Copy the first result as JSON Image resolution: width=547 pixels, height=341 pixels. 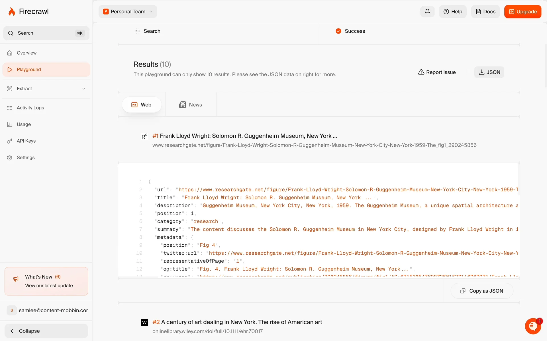pyautogui.click(x=482, y=291)
